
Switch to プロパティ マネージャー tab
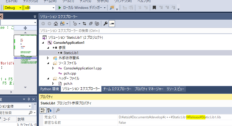pyautogui.click(x=149, y=89)
